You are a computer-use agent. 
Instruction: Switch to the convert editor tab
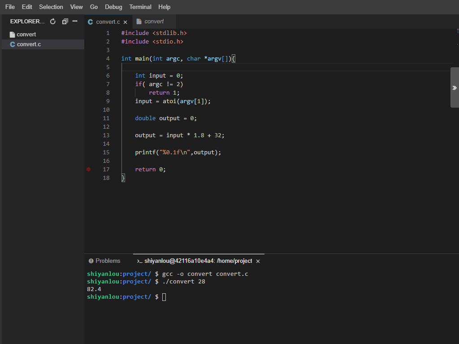154,22
